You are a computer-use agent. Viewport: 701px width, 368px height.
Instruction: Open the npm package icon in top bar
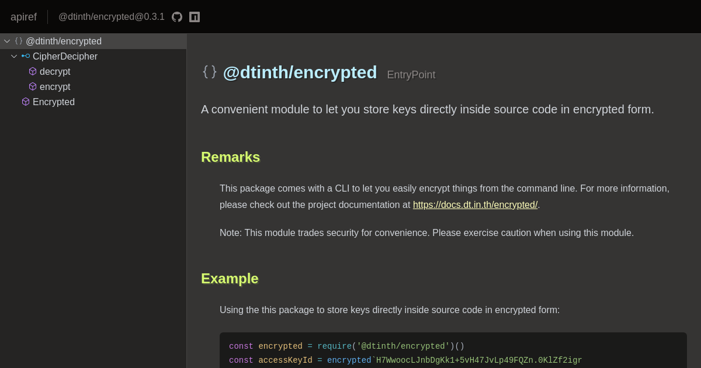[x=194, y=16]
